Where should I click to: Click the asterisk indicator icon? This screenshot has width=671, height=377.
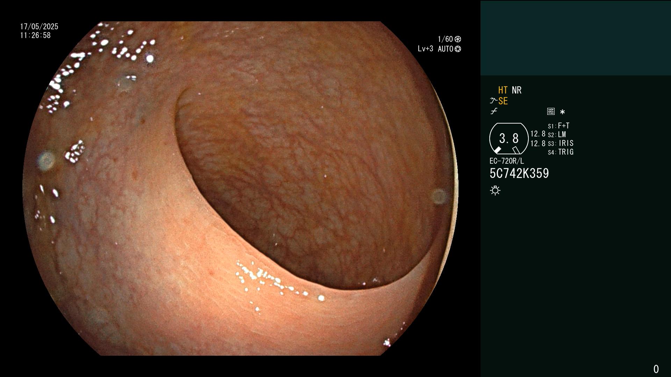[562, 112]
